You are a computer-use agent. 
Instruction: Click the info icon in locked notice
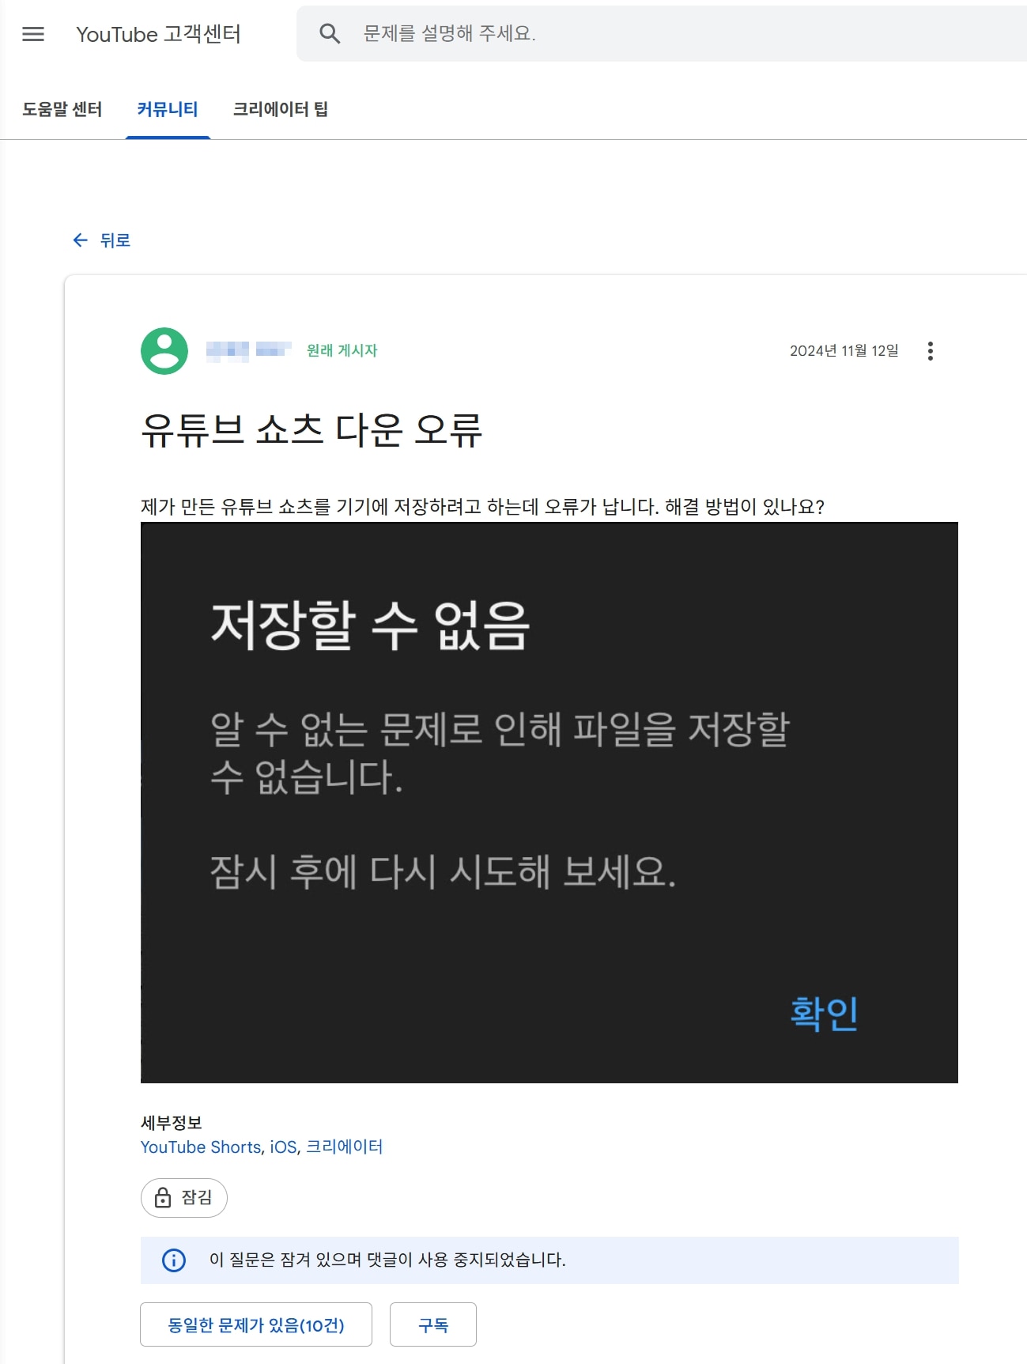[x=174, y=1260]
